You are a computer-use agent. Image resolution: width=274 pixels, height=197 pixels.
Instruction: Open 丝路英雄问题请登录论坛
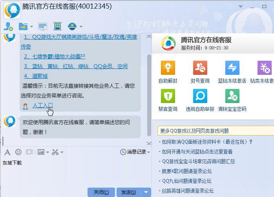click(x=188, y=191)
